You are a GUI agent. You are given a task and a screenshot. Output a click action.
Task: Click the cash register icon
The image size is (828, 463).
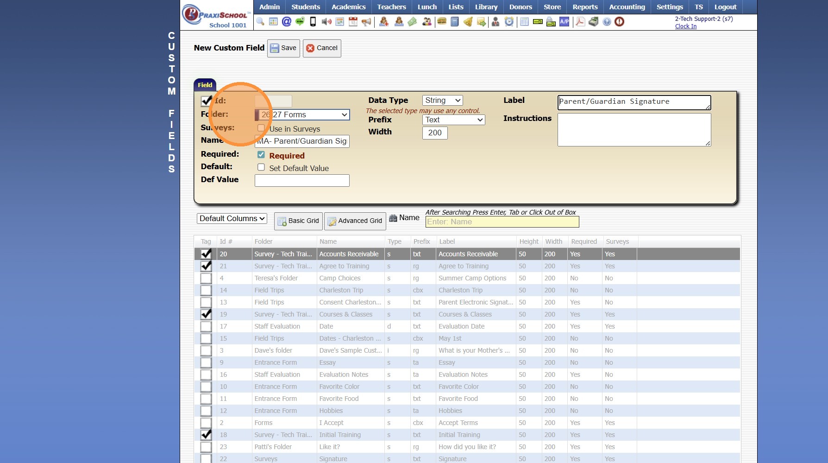pos(594,22)
